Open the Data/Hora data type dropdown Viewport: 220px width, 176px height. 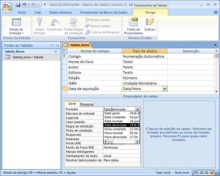pyautogui.click(x=165, y=89)
